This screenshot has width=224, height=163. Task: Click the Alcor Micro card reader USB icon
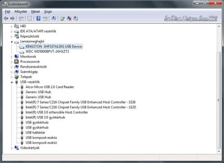tap(22, 87)
